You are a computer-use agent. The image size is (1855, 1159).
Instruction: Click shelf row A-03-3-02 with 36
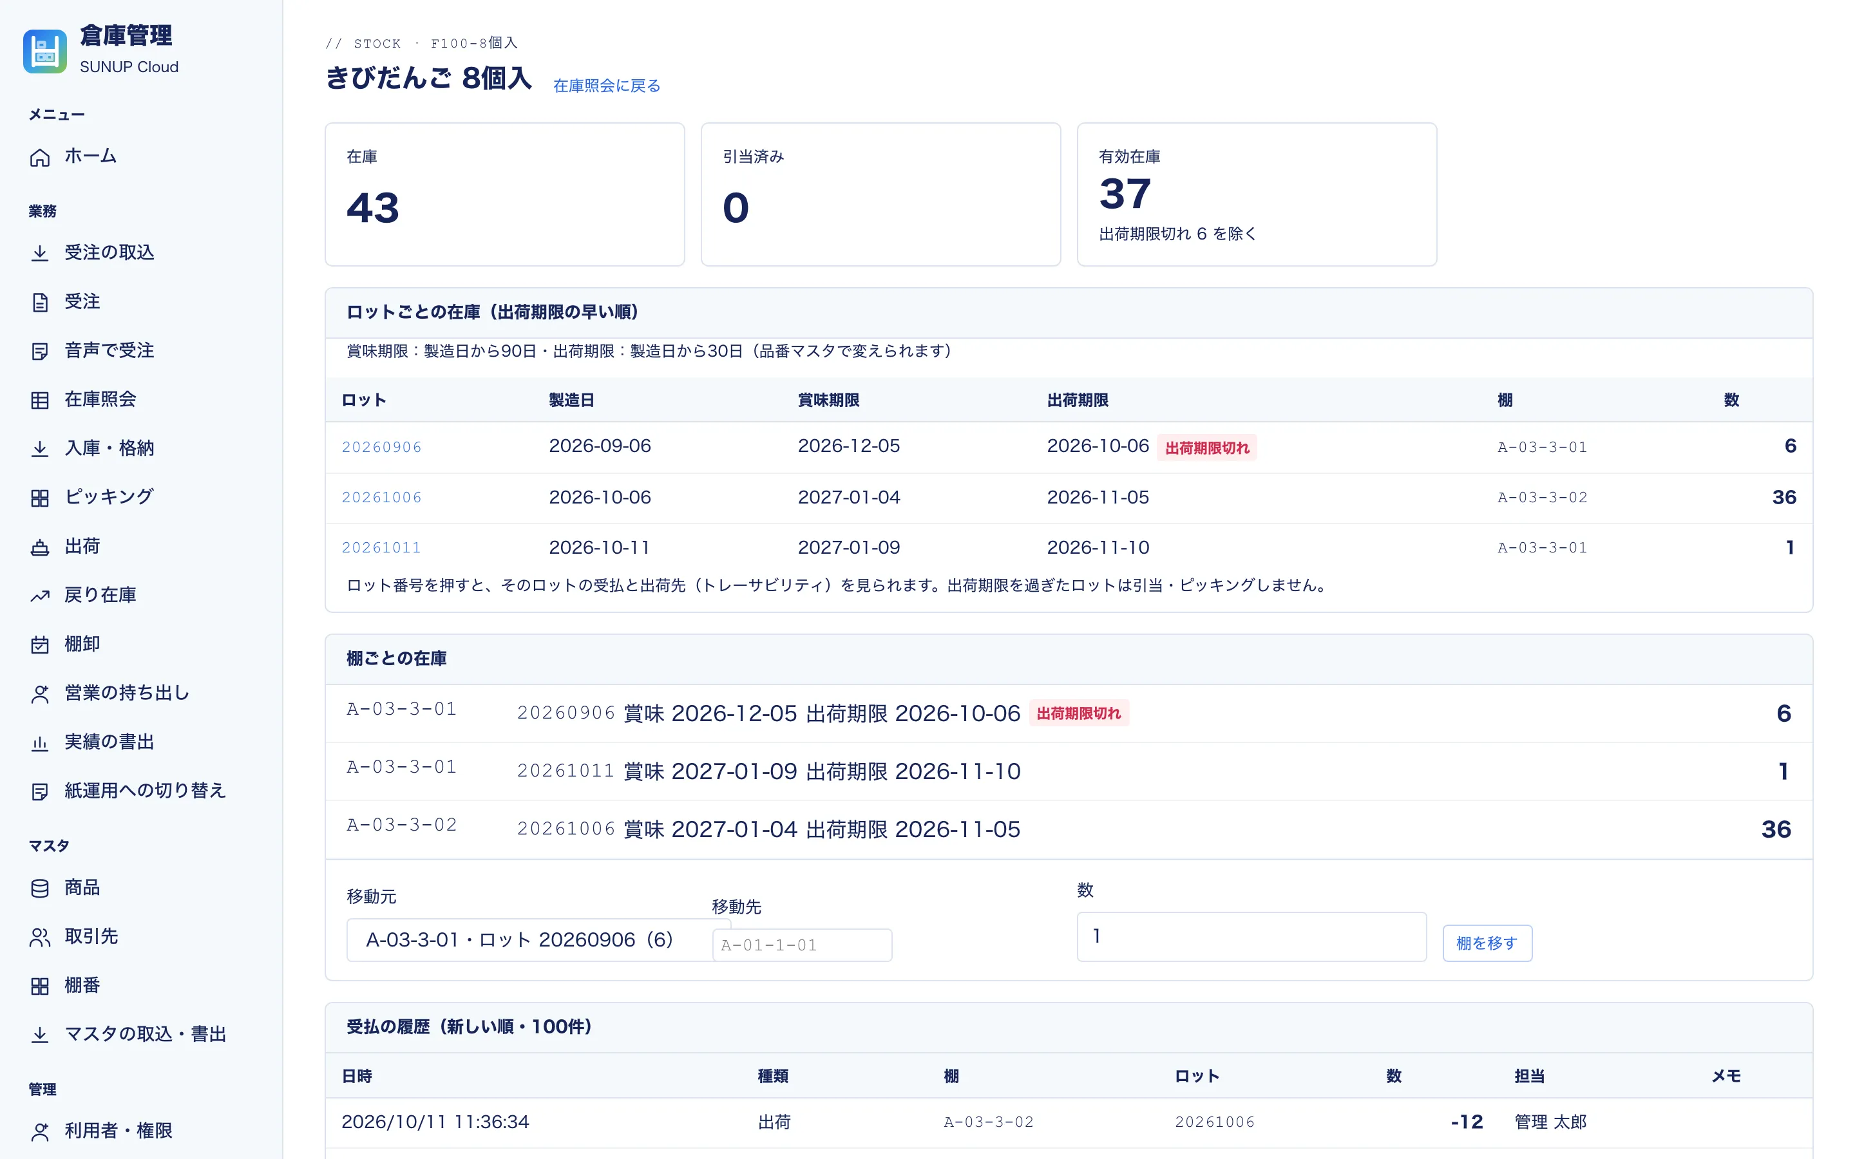coord(1069,829)
